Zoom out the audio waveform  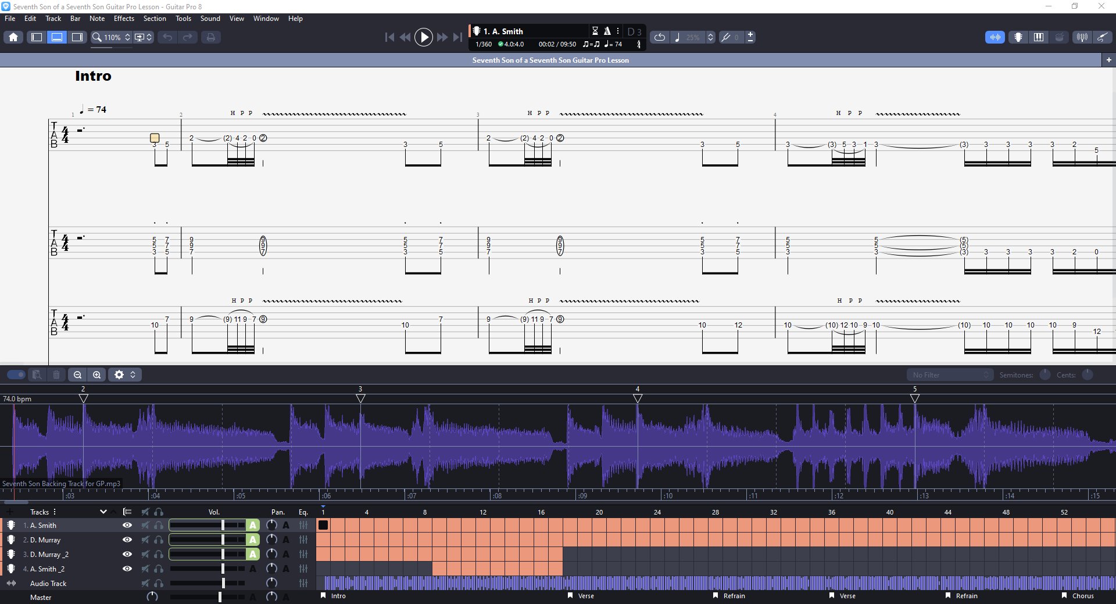point(77,375)
